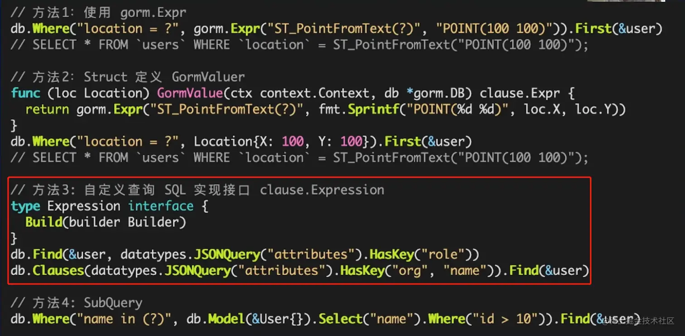Click the comment '// 方法3: 自定义查询 SQL 实现接口 clause.Expression'
The height and width of the screenshot is (336, 685).
point(198,190)
